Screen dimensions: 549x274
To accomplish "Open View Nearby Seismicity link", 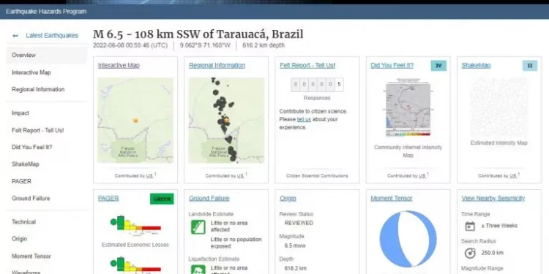I will (493, 199).
